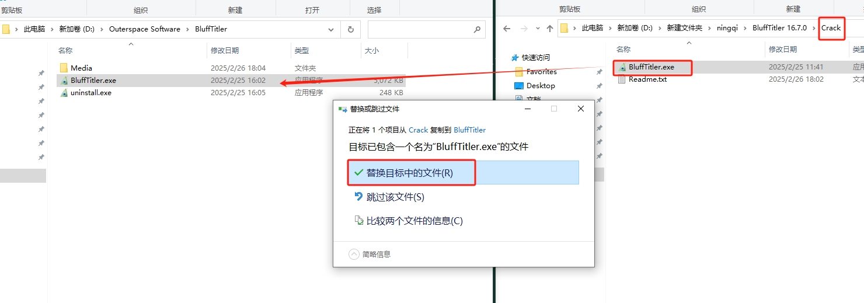
Task: Select BluffTitler.exe in the Crack folder
Action: (x=651, y=67)
